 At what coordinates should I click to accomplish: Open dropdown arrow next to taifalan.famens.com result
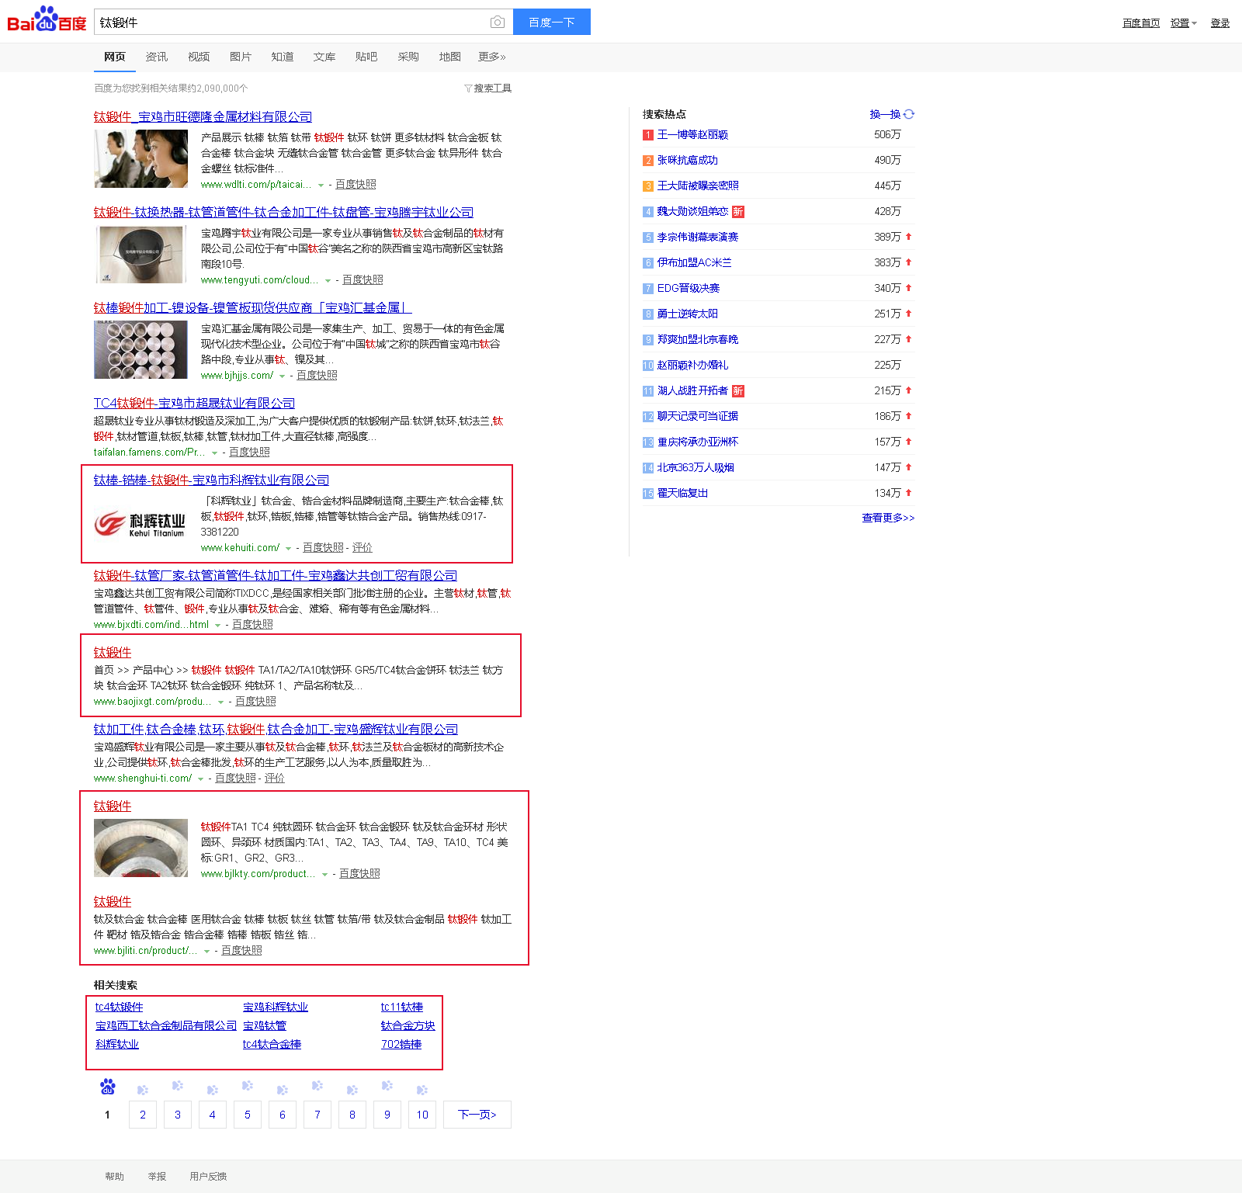215,453
